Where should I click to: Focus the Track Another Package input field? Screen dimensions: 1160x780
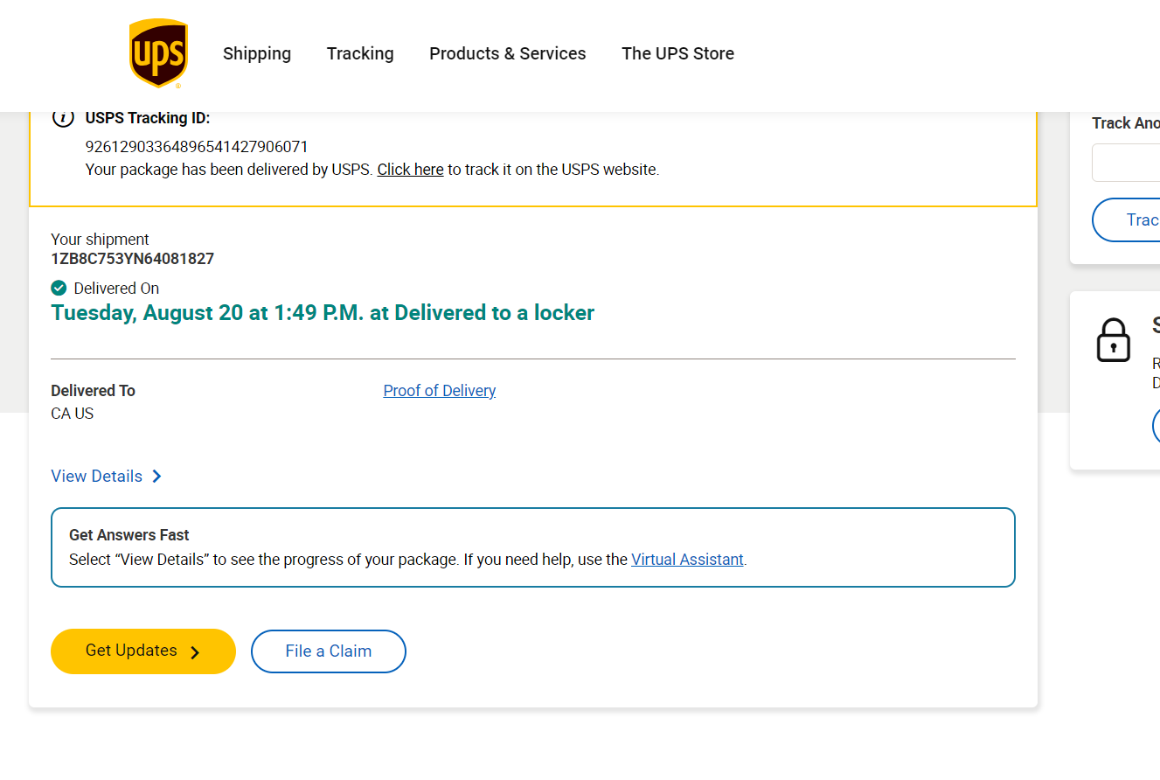click(x=1126, y=163)
